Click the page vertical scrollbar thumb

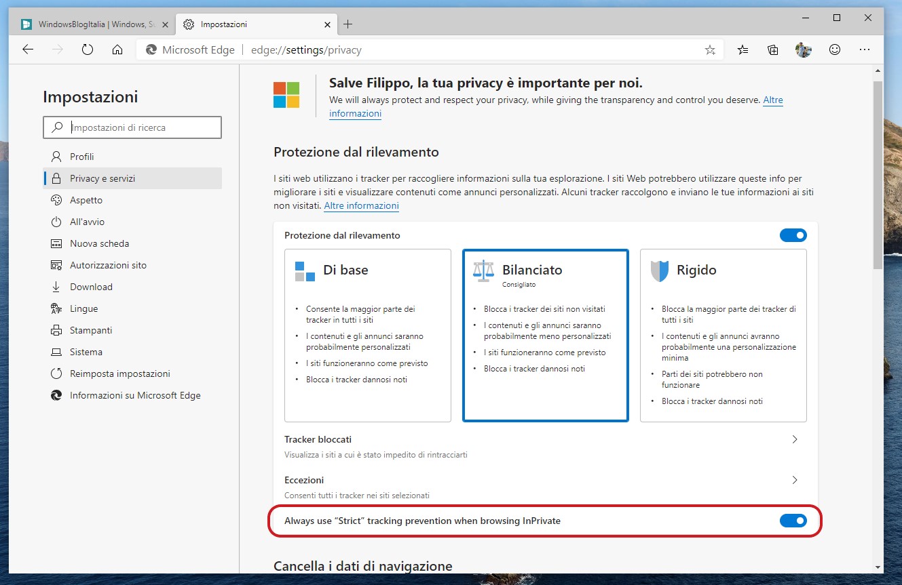pyautogui.click(x=878, y=175)
